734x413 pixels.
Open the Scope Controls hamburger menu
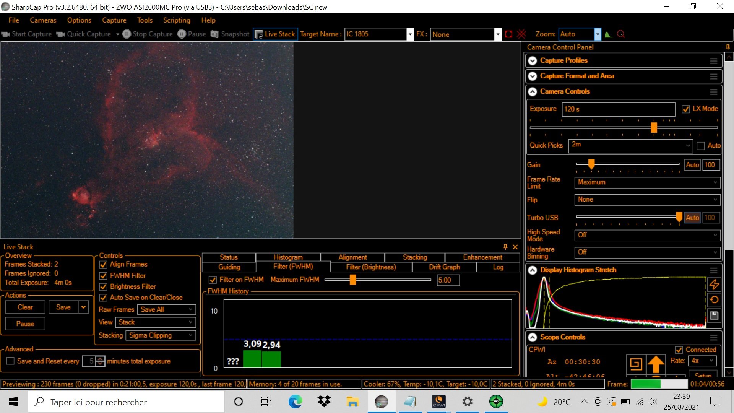(x=713, y=337)
